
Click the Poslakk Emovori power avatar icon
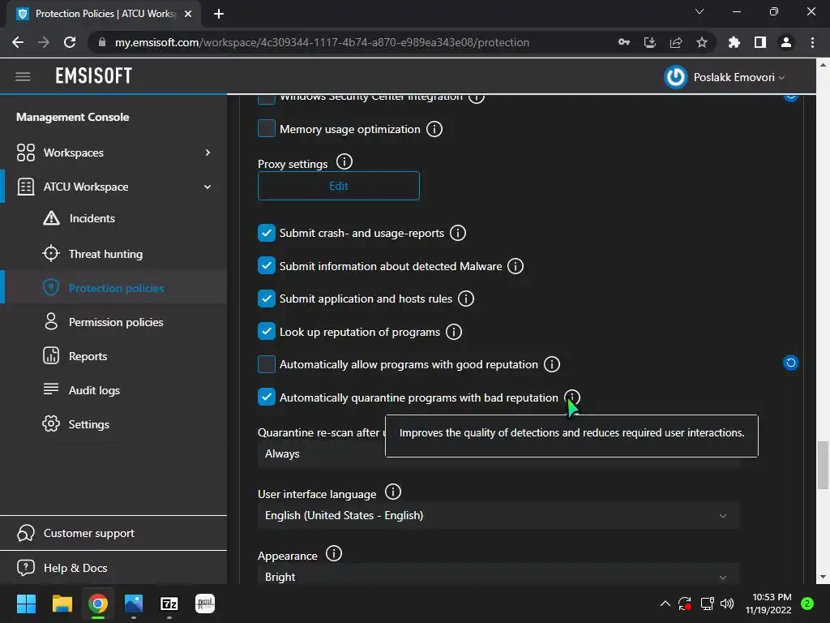click(x=675, y=77)
